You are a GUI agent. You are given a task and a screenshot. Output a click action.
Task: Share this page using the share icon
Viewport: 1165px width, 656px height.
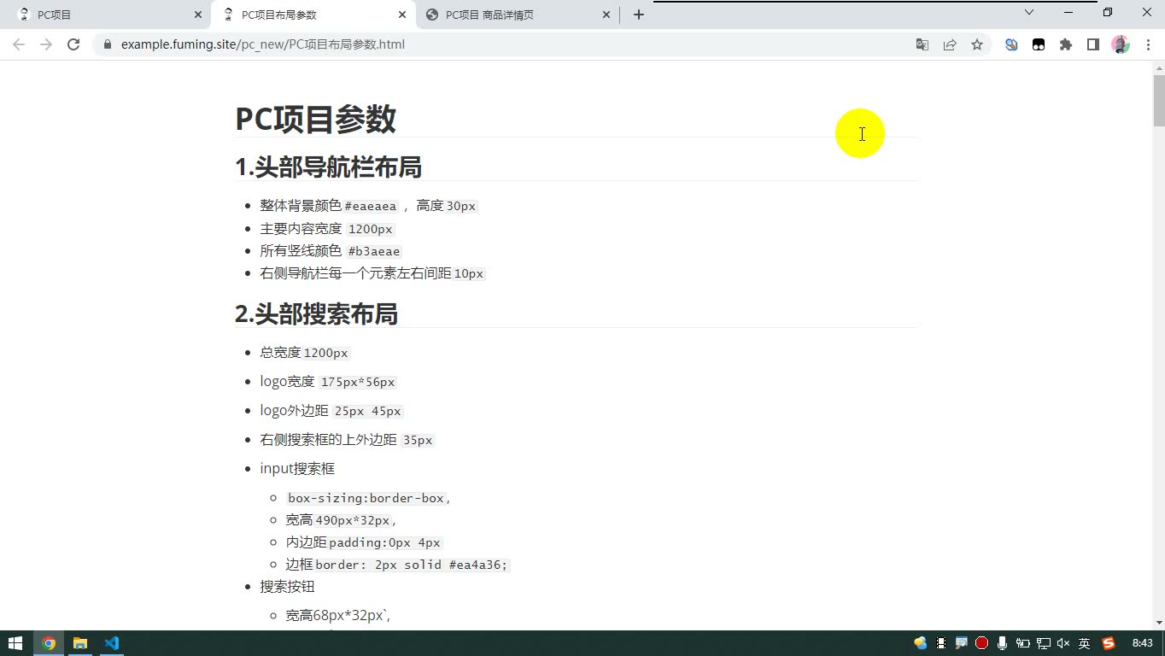[950, 44]
